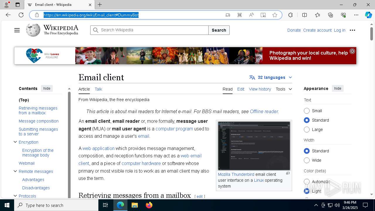375x211 pixels.
Task: Add this page to favorites
Action: (x=275, y=15)
